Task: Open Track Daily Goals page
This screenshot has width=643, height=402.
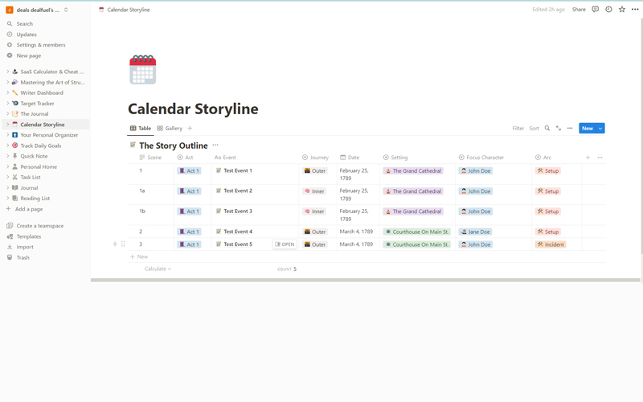Action: [x=41, y=146]
